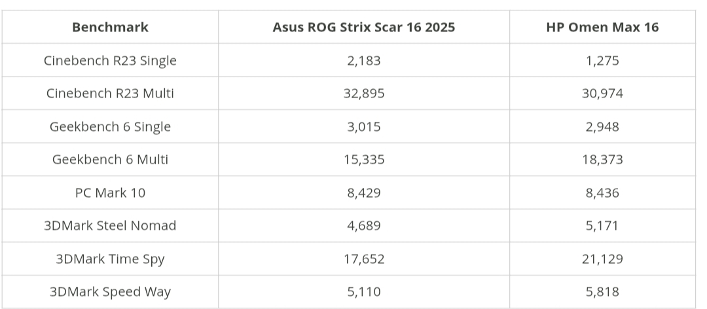Click the Cinebench R23 Multi row label
Screen dimensions: 707x309
coord(110,94)
